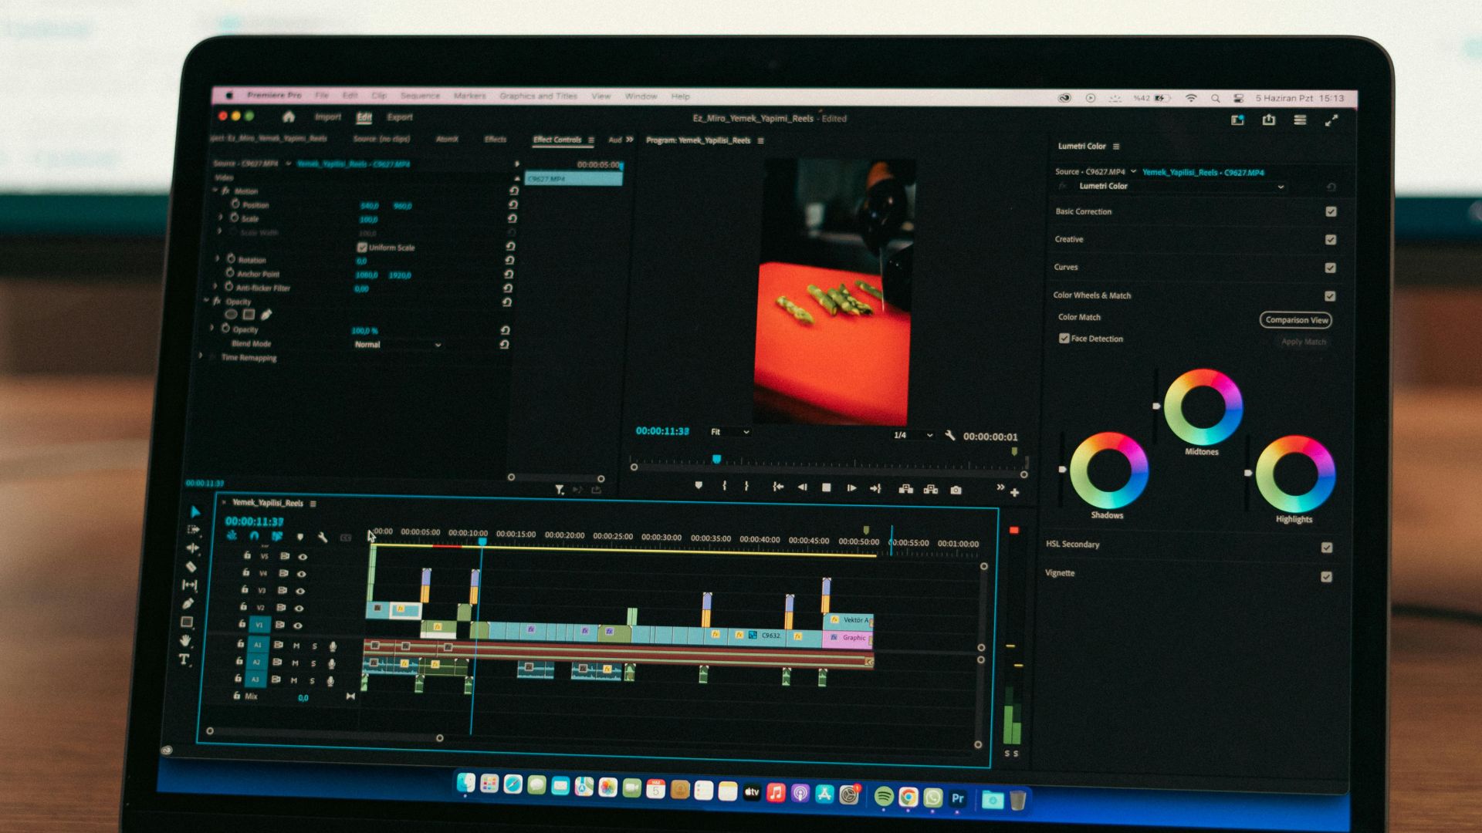Viewport: 1482px width, 833px height.
Task: Open Blend Mode Normal dropdown
Action: [x=398, y=345]
